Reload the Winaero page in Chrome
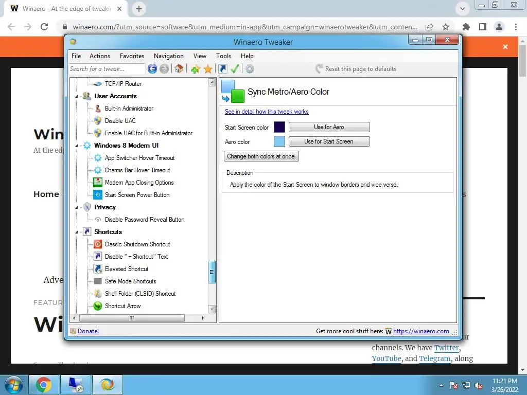Viewport: 527px width, 395px height. (44, 27)
